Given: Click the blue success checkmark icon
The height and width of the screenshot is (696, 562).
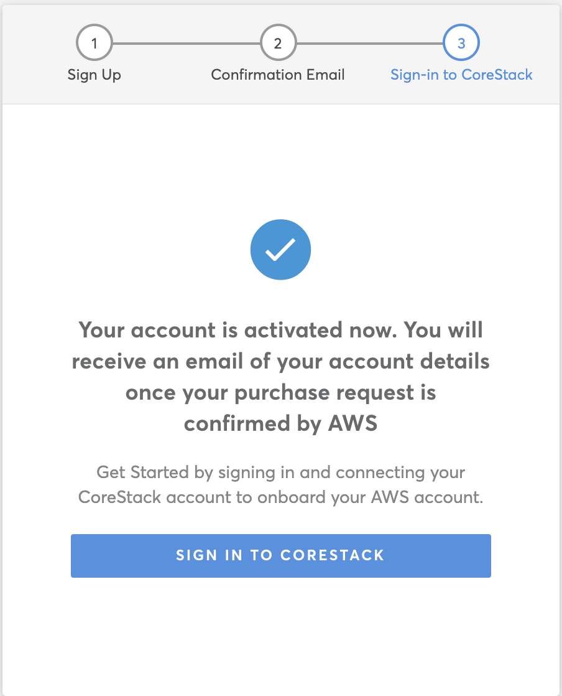Looking at the screenshot, I should click(280, 250).
